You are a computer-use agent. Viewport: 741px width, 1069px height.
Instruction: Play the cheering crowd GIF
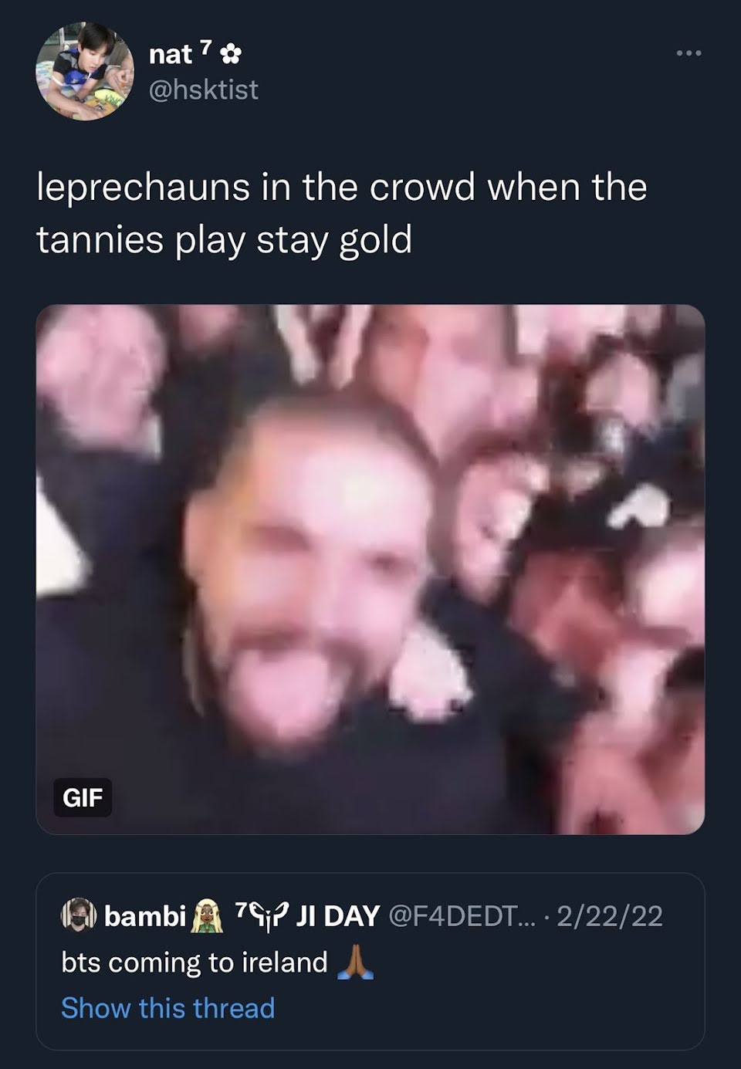[370, 570]
